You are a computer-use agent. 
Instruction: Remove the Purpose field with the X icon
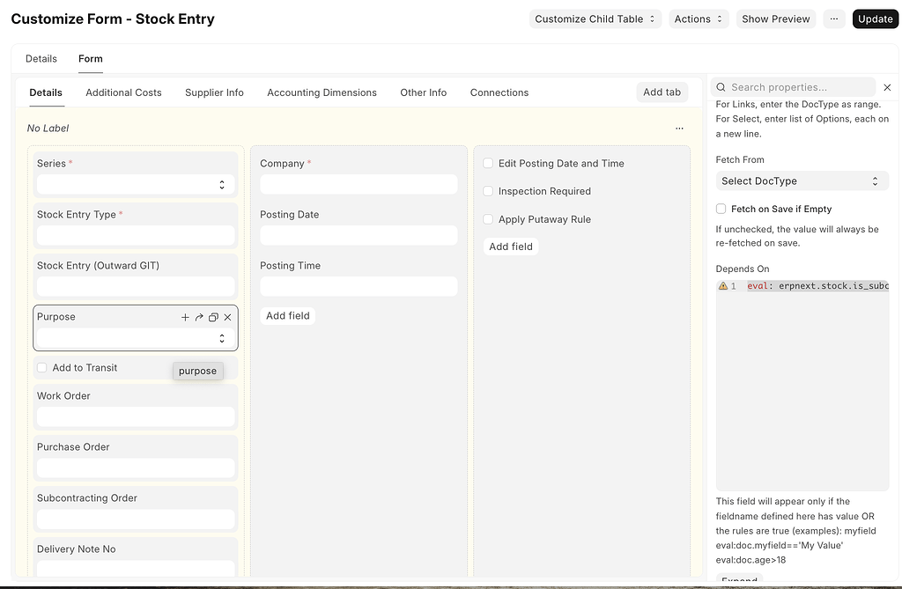click(226, 317)
